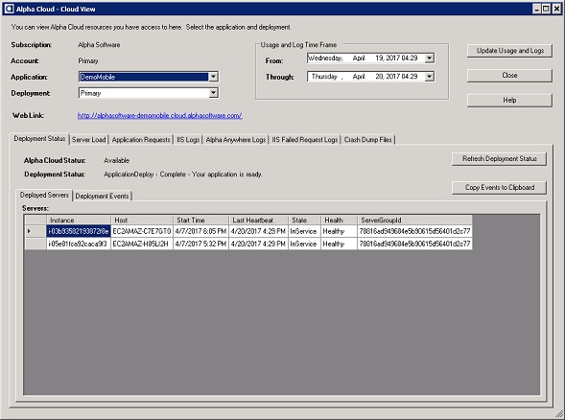The image size is (565, 420).
Task: Click the State column header
Action: coord(304,221)
